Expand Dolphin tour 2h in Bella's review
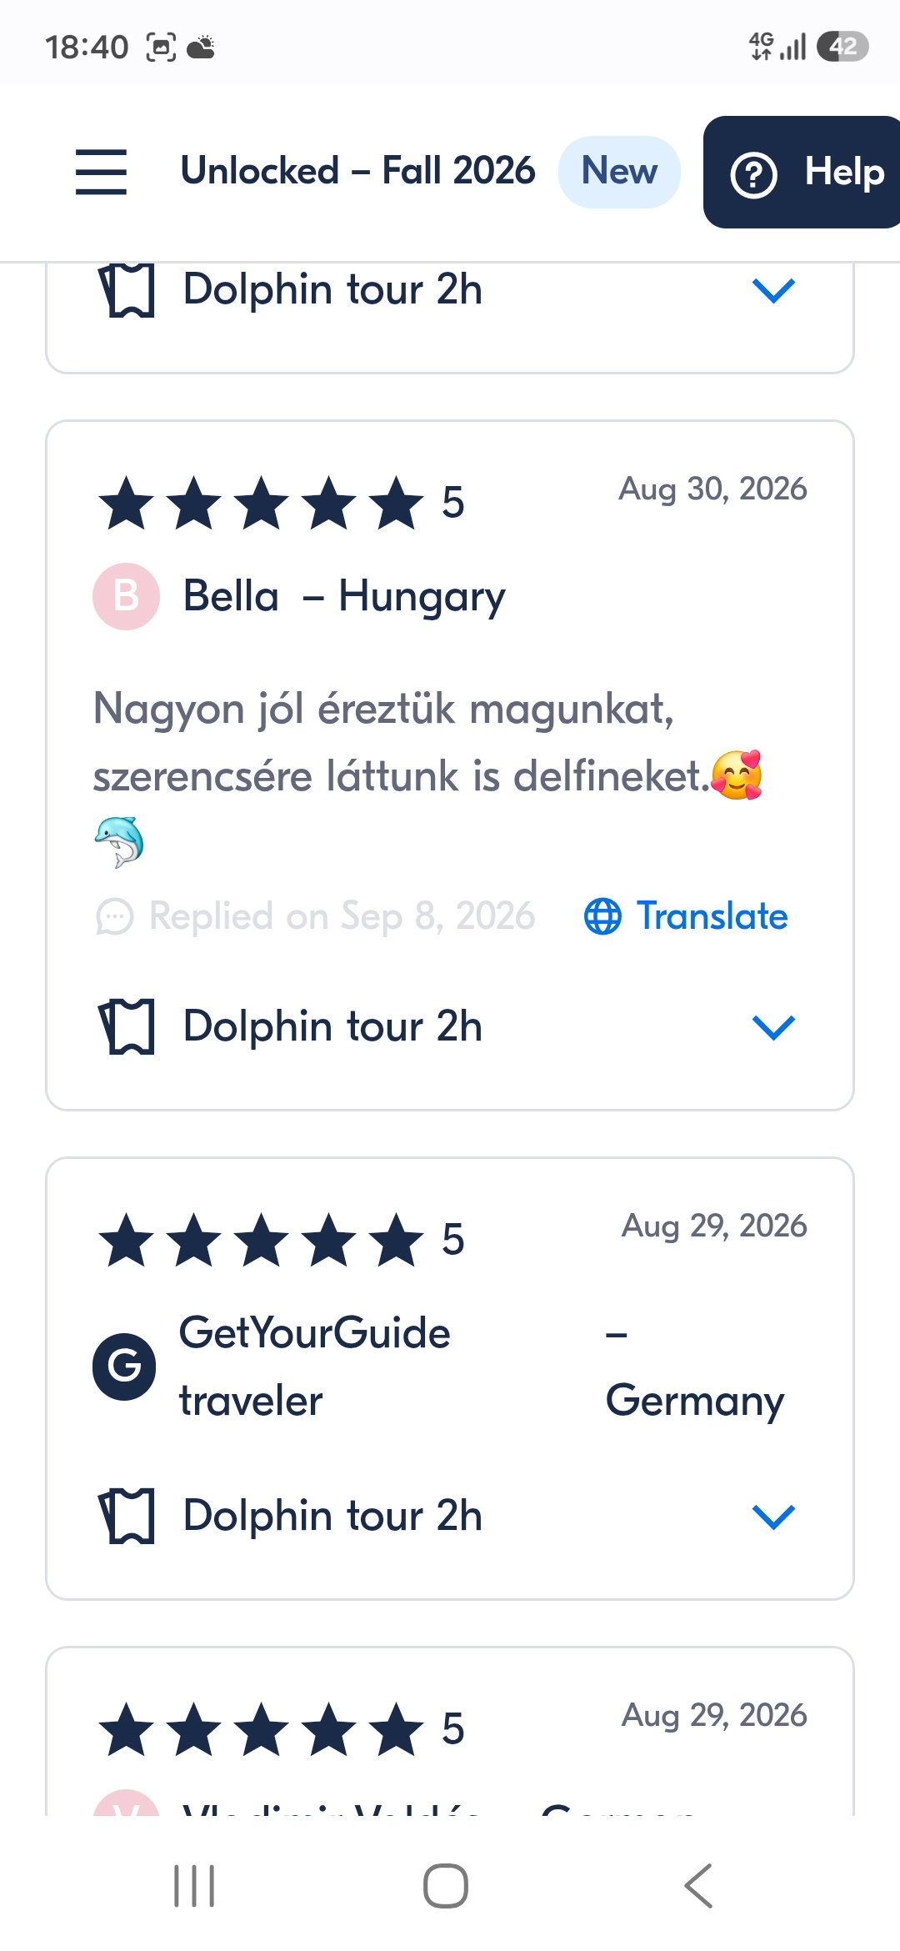900x1951 pixels. click(773, 1027)
